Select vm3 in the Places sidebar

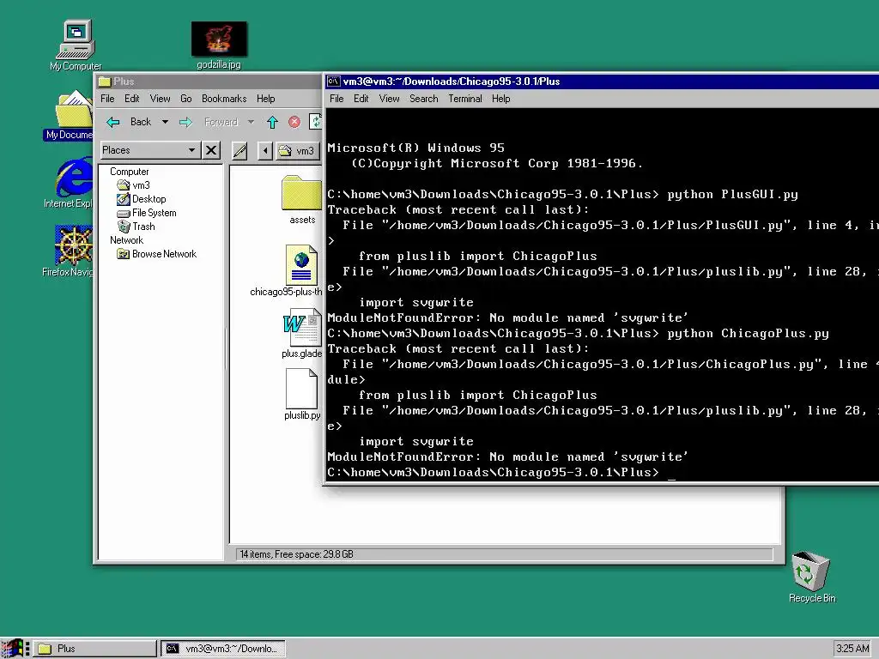[133, 185]
